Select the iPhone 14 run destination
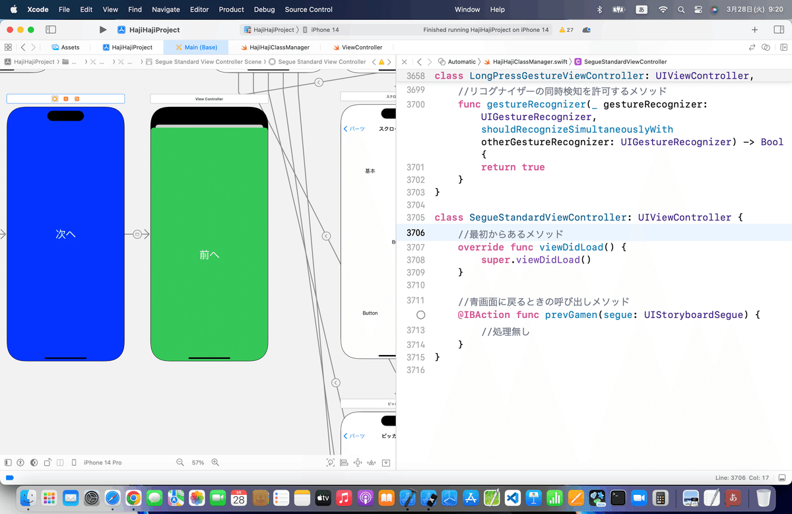 click(x=320, y=30)
